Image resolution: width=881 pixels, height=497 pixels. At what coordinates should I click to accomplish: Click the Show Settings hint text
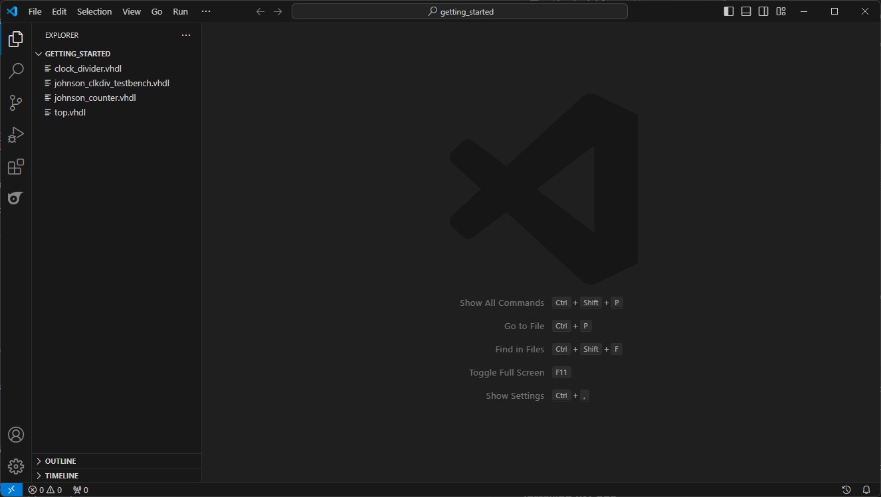[x=515, y=395]
